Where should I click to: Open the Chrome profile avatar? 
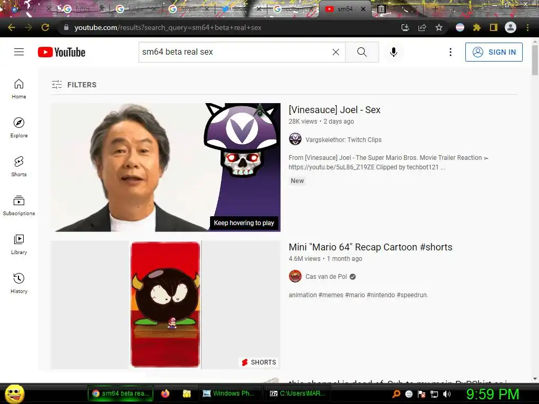click(x=511, y=27)
